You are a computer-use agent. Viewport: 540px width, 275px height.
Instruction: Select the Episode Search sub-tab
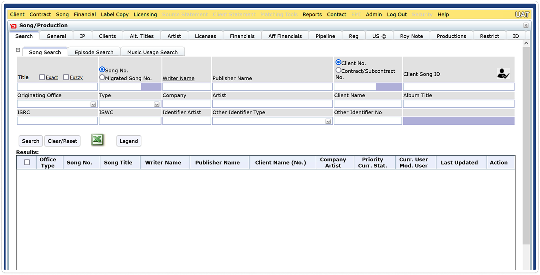(94, 52)
